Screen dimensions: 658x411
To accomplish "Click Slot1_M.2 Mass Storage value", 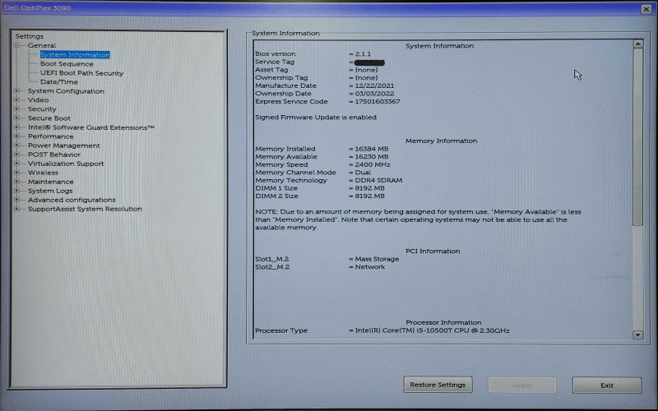I will [377, 259].
